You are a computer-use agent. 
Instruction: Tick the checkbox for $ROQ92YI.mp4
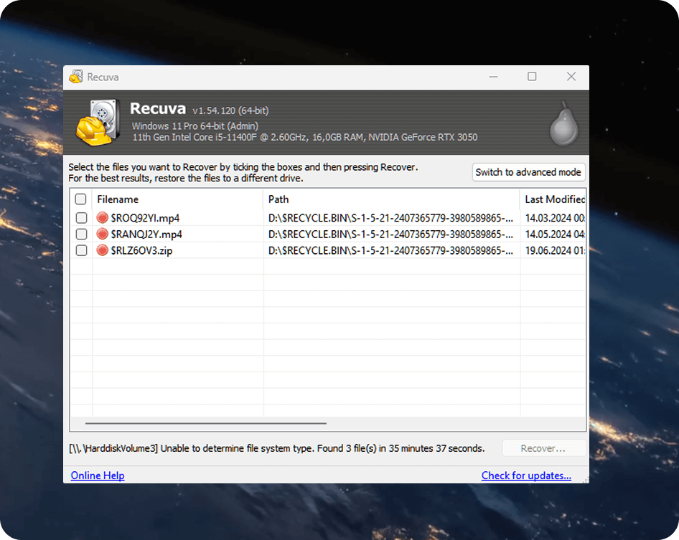click(81, 217)
